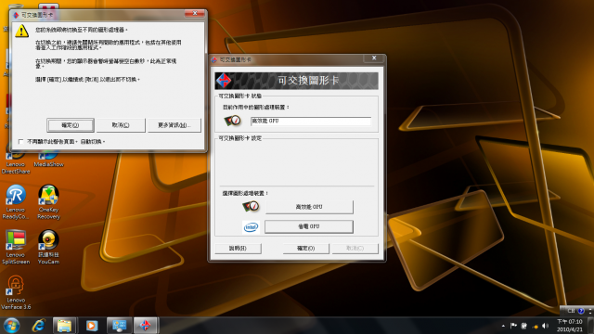This screenshot has height=334, width=594.
Task: Click the switchable graphics banner logo icon
Action: (224, 81)
